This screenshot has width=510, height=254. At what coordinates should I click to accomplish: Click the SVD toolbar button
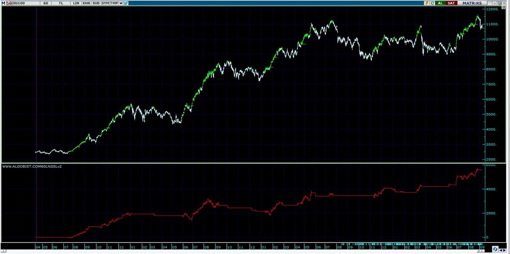96,3
